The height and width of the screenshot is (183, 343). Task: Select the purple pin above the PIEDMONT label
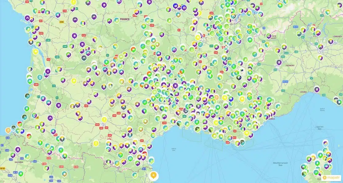[279, 62]
